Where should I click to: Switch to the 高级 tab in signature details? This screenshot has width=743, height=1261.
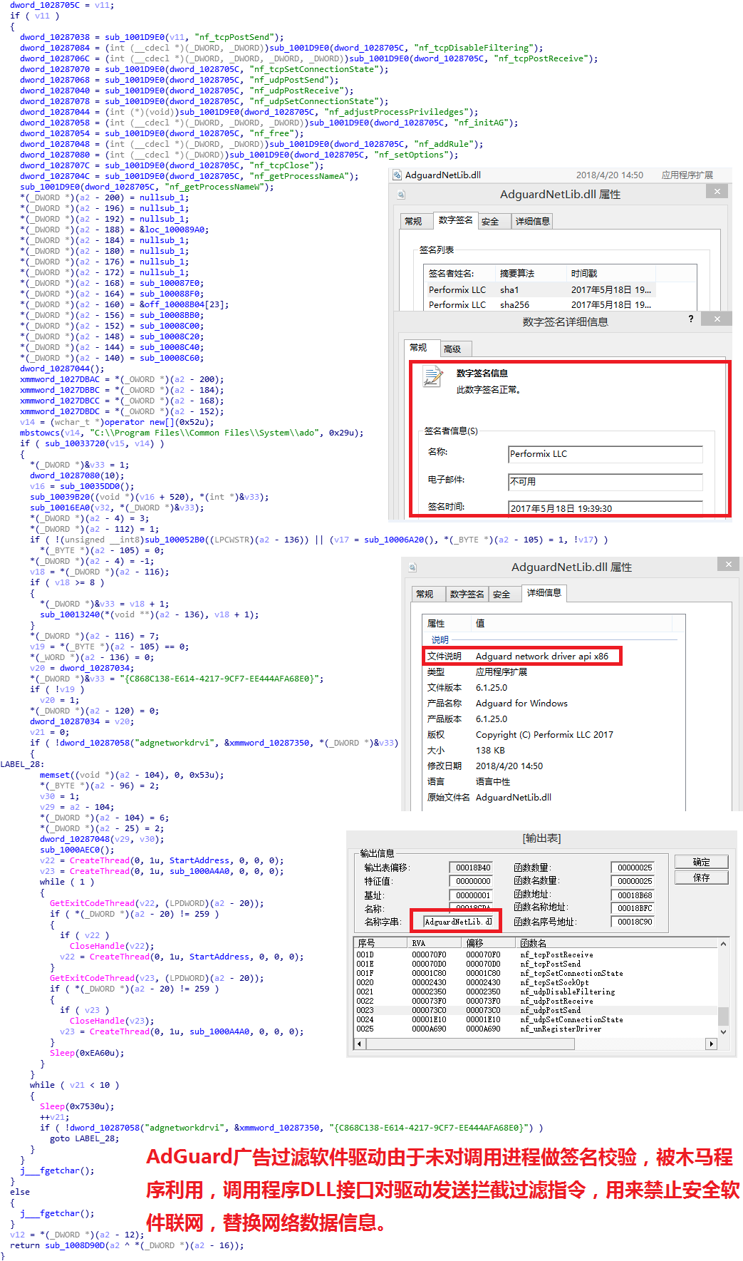(x=452, y=349)
